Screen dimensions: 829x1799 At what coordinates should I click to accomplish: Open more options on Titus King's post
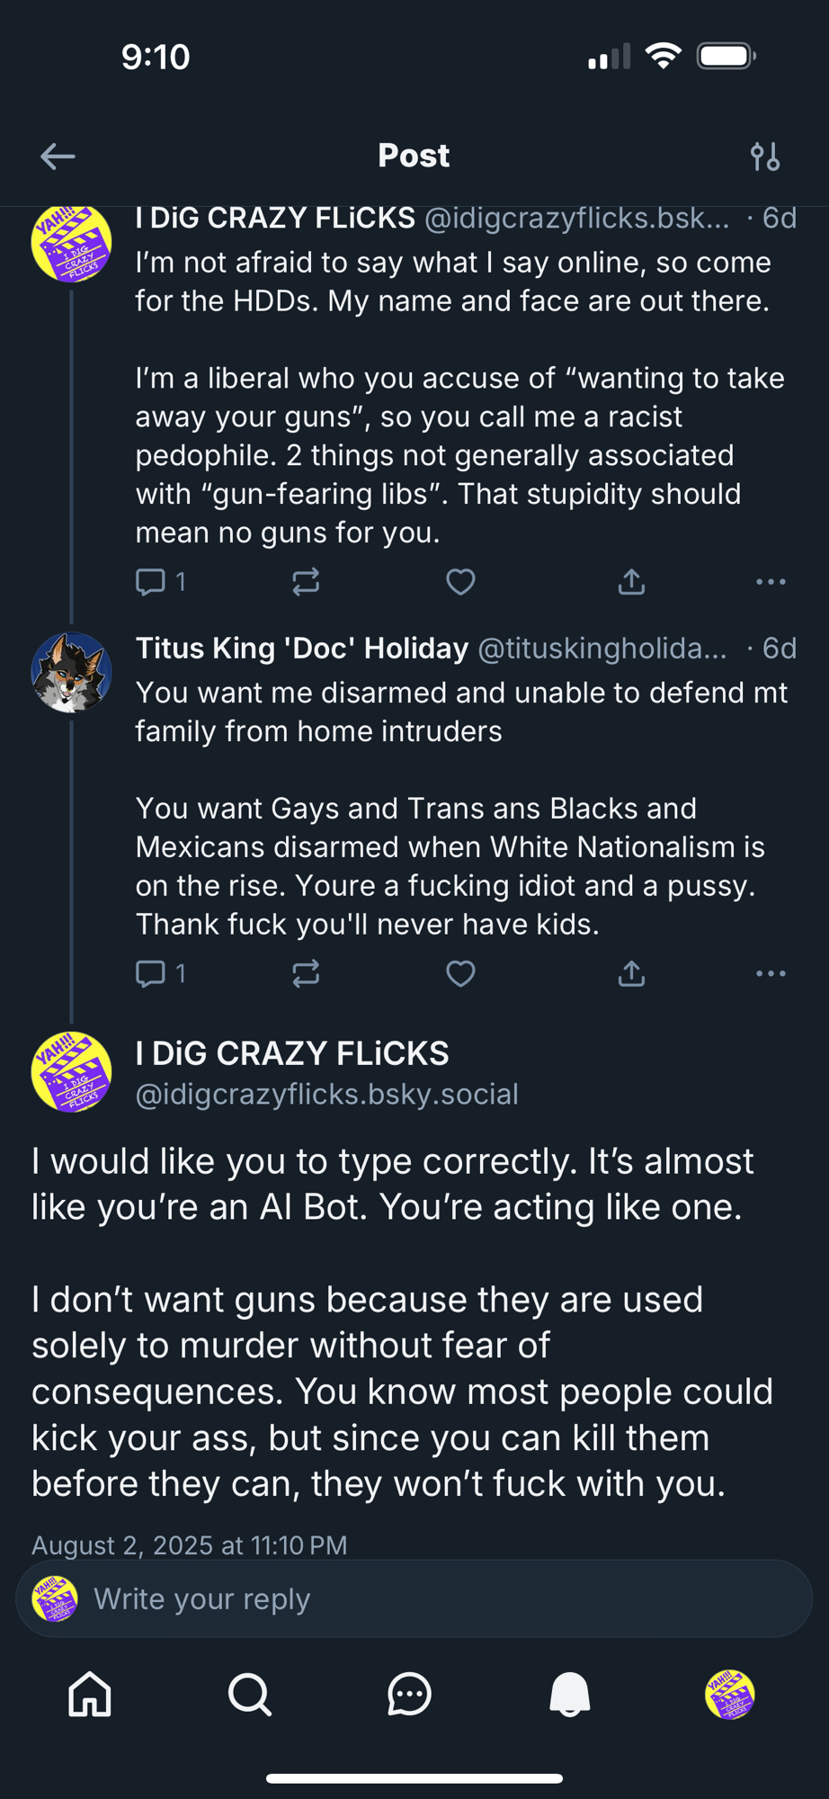(771, 973)
